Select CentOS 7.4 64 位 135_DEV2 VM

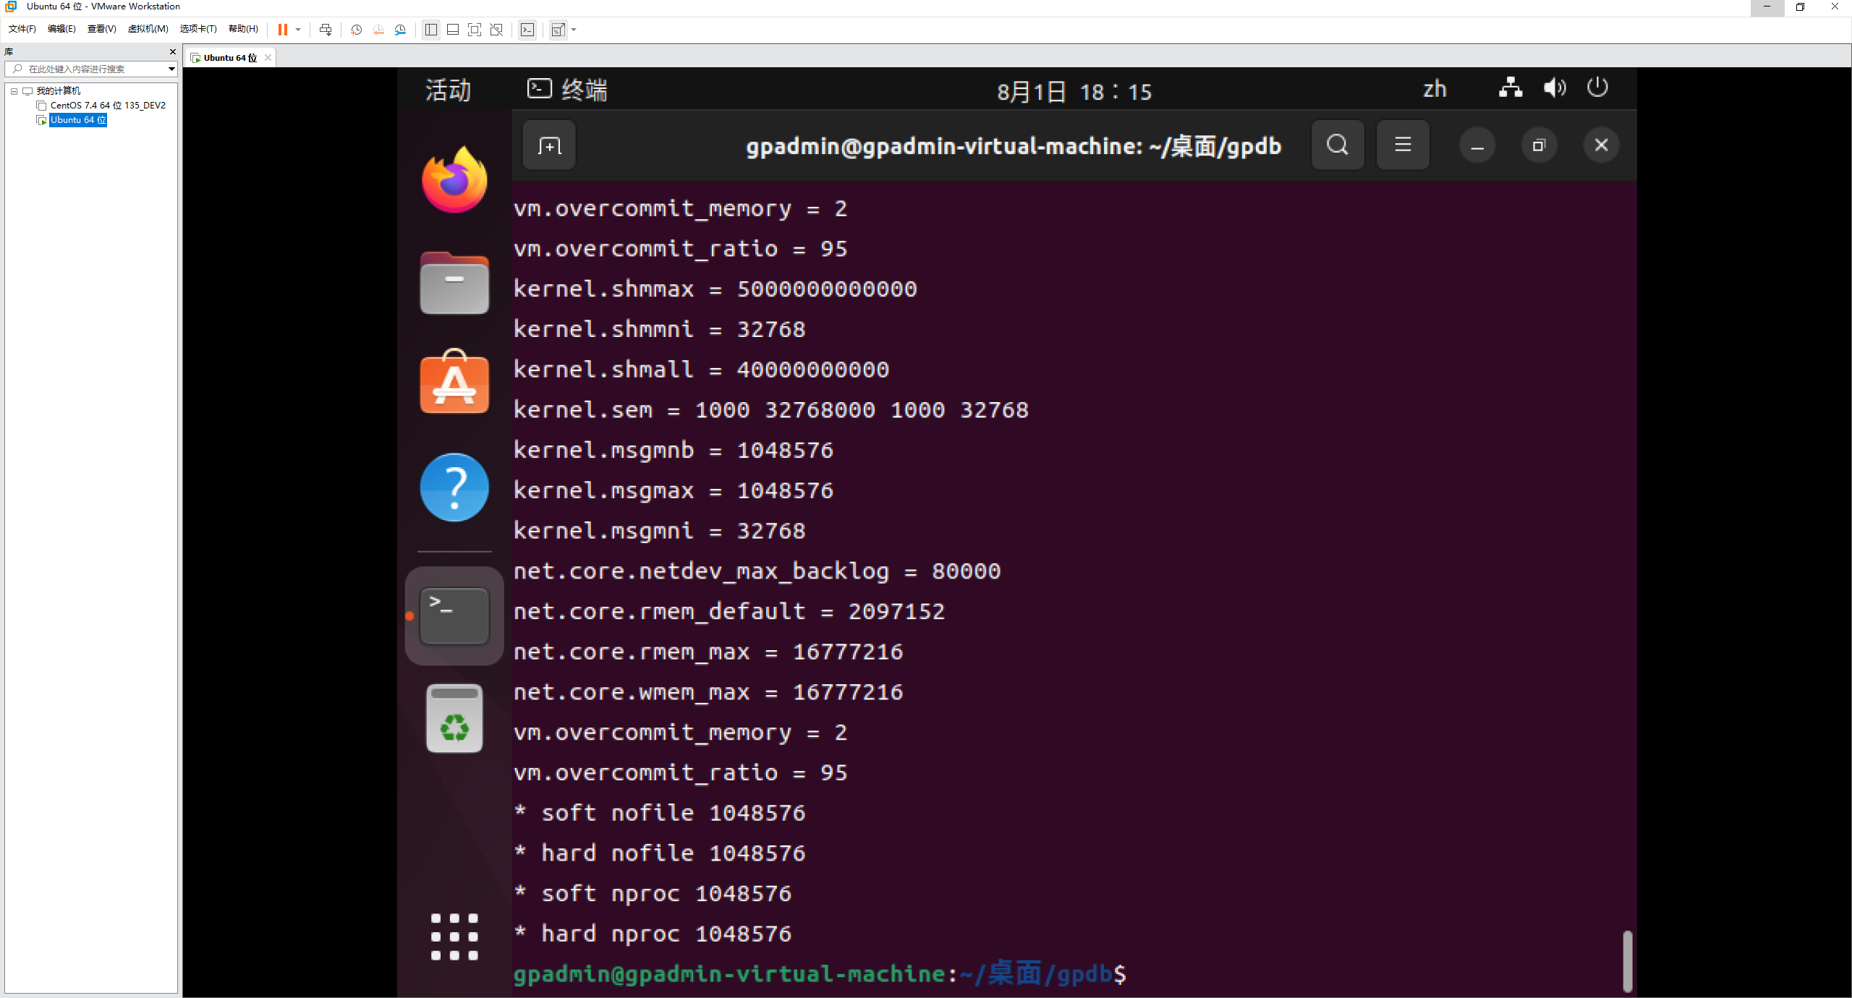click(x=108, y=106)
